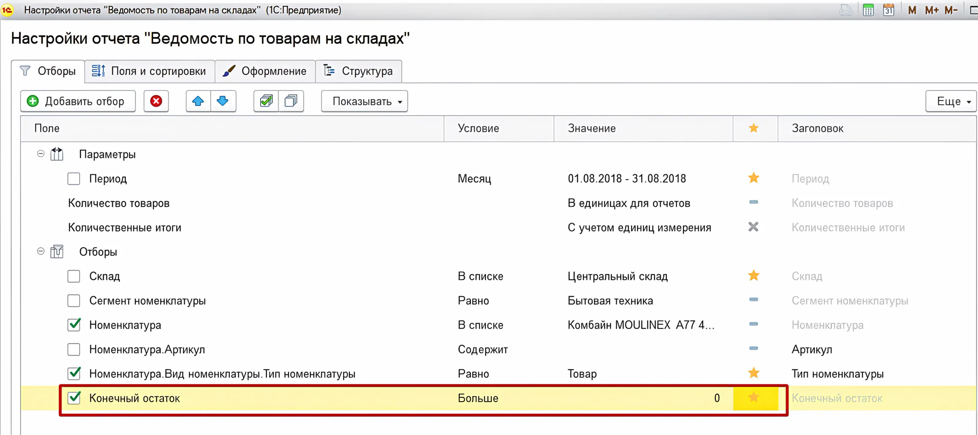Check all filters with the green checkmark icon
Image resolution: width=978 pixels, height=435 pixels.
[266, 101]
